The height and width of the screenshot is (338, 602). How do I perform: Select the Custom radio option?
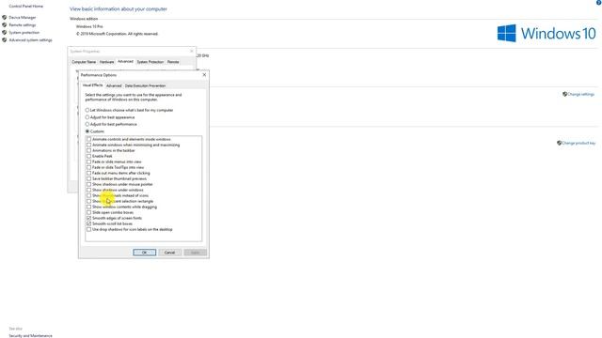click(94, 131)
